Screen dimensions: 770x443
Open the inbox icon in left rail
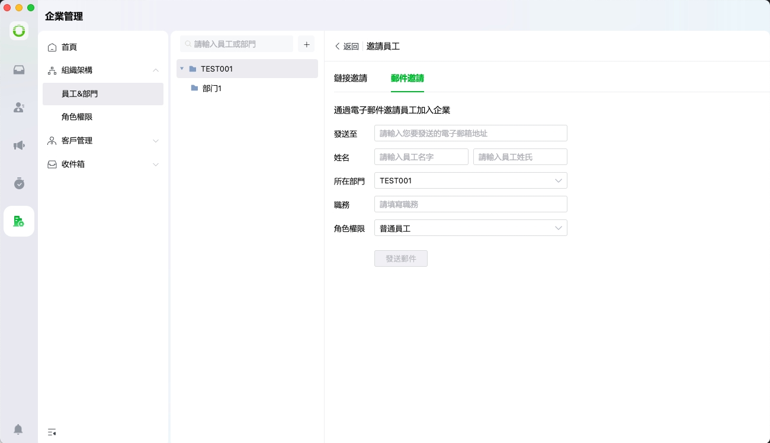coord(19,70)
